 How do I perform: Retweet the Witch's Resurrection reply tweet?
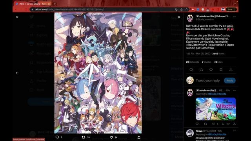(x=206, y=124)
